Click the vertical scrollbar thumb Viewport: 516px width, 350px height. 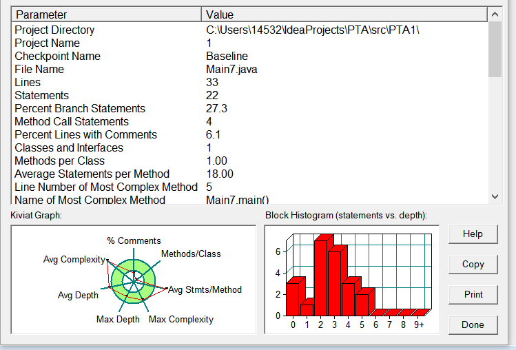(x=495, y=50)
